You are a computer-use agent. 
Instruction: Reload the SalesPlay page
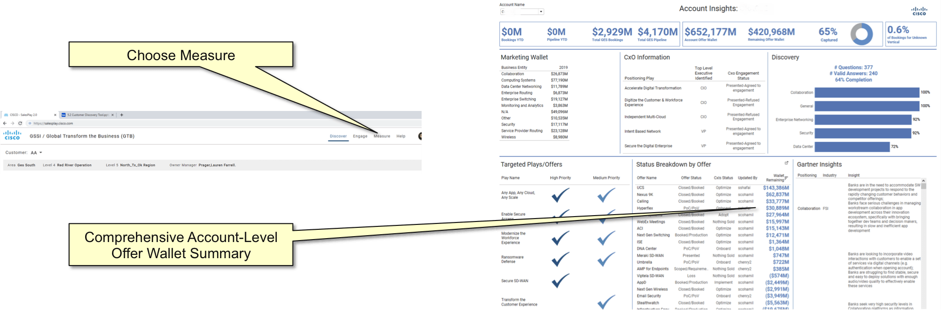pyautogui.click(x=20, y=123)
